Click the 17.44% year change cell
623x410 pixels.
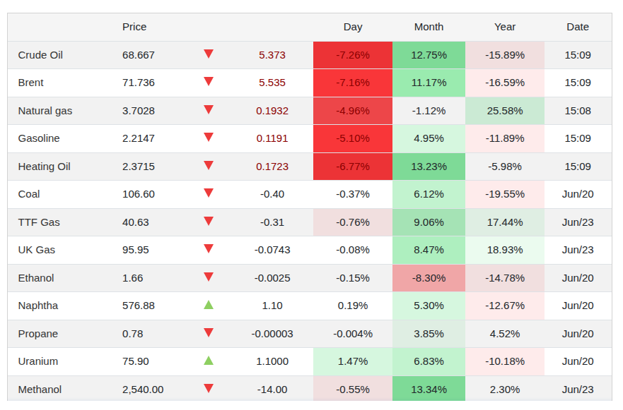click(505, 222)
